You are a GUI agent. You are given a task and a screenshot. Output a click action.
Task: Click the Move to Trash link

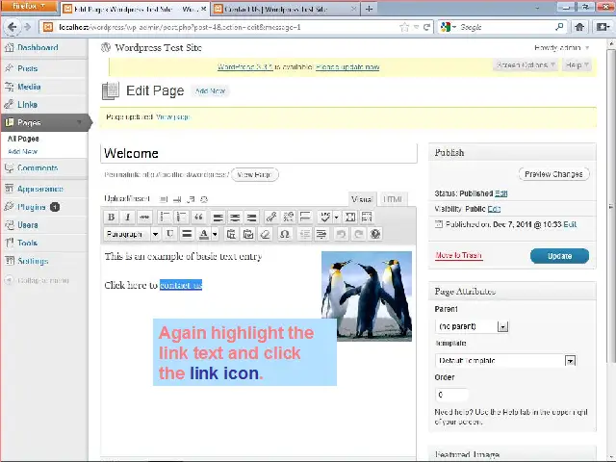pos(458,255)
